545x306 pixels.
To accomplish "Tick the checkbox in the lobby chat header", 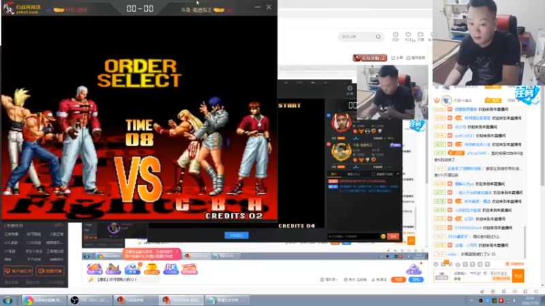I will pos(373,174).
